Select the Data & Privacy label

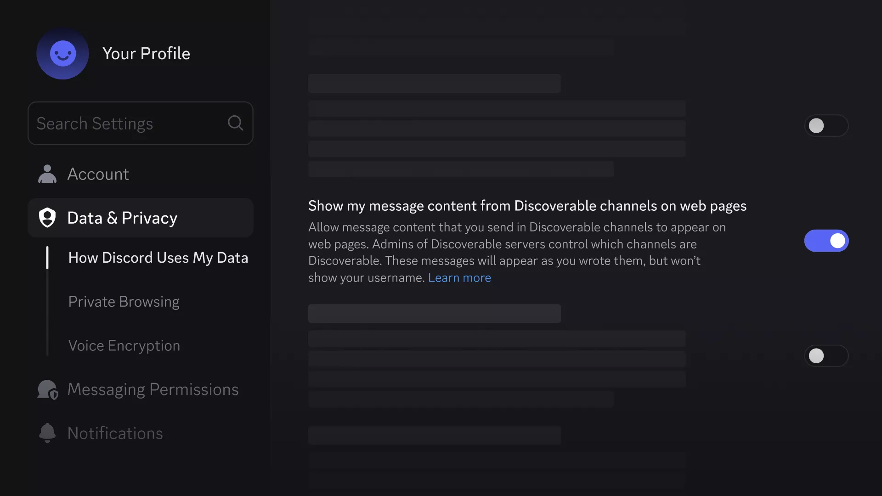pos(122,218)
